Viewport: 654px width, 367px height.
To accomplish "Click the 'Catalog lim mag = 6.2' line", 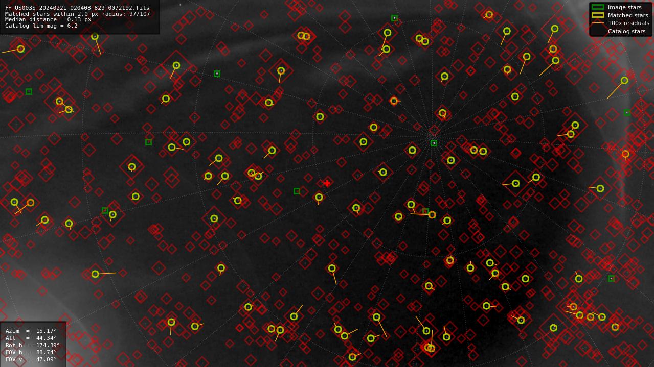I will point(41,26).
